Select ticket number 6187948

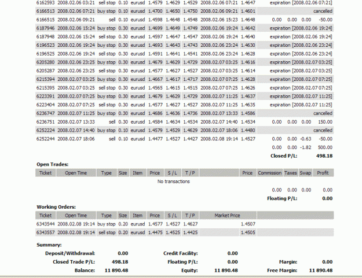pyautogui.click(x=46, y=36)
